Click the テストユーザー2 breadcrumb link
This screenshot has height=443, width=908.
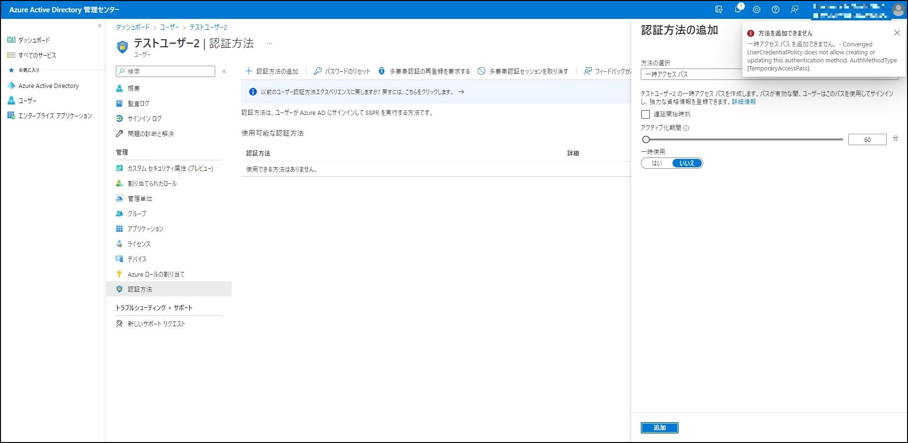(x=208, y=27)
